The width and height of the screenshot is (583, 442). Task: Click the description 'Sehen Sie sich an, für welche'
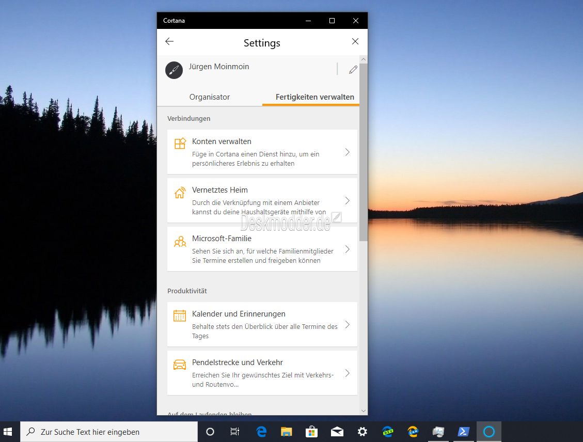click(262, 256)
